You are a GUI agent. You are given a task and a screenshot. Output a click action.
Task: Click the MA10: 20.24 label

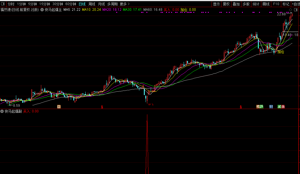(91, 10)
